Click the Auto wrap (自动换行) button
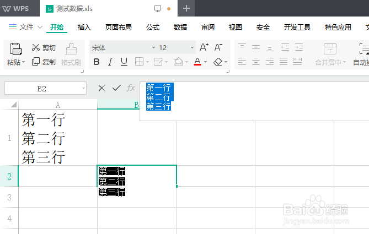 (361, 54)
